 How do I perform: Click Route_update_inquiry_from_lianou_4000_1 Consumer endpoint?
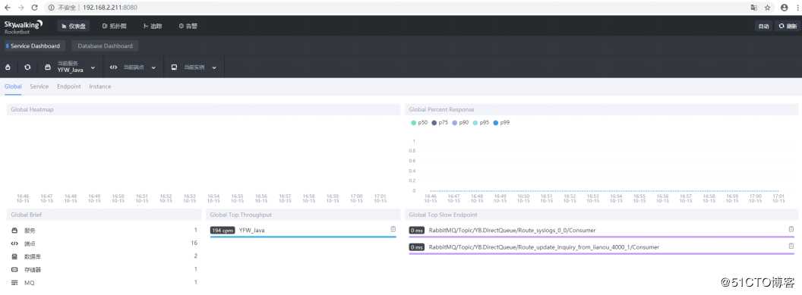(544, 247)
